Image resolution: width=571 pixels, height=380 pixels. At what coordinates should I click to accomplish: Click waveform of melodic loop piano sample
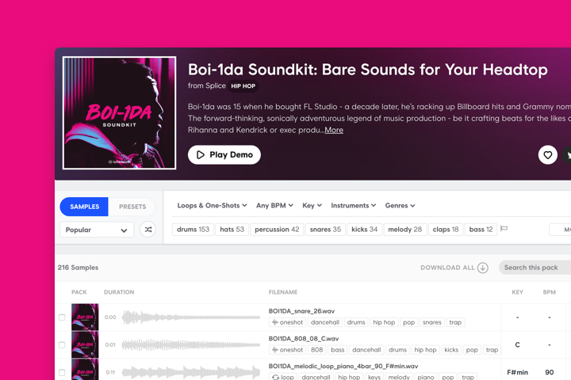click(x=191, y=372)
